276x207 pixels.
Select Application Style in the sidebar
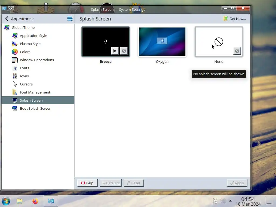[38, 36]
